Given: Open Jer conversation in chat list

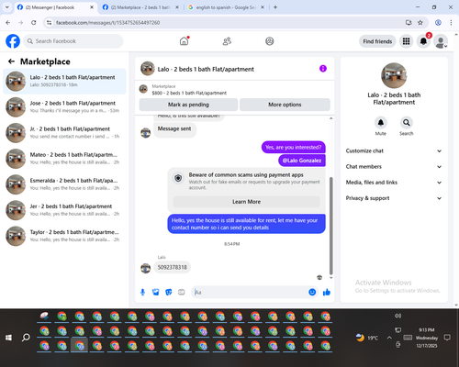Looking at the screenshot, I should tap(64, 210).
